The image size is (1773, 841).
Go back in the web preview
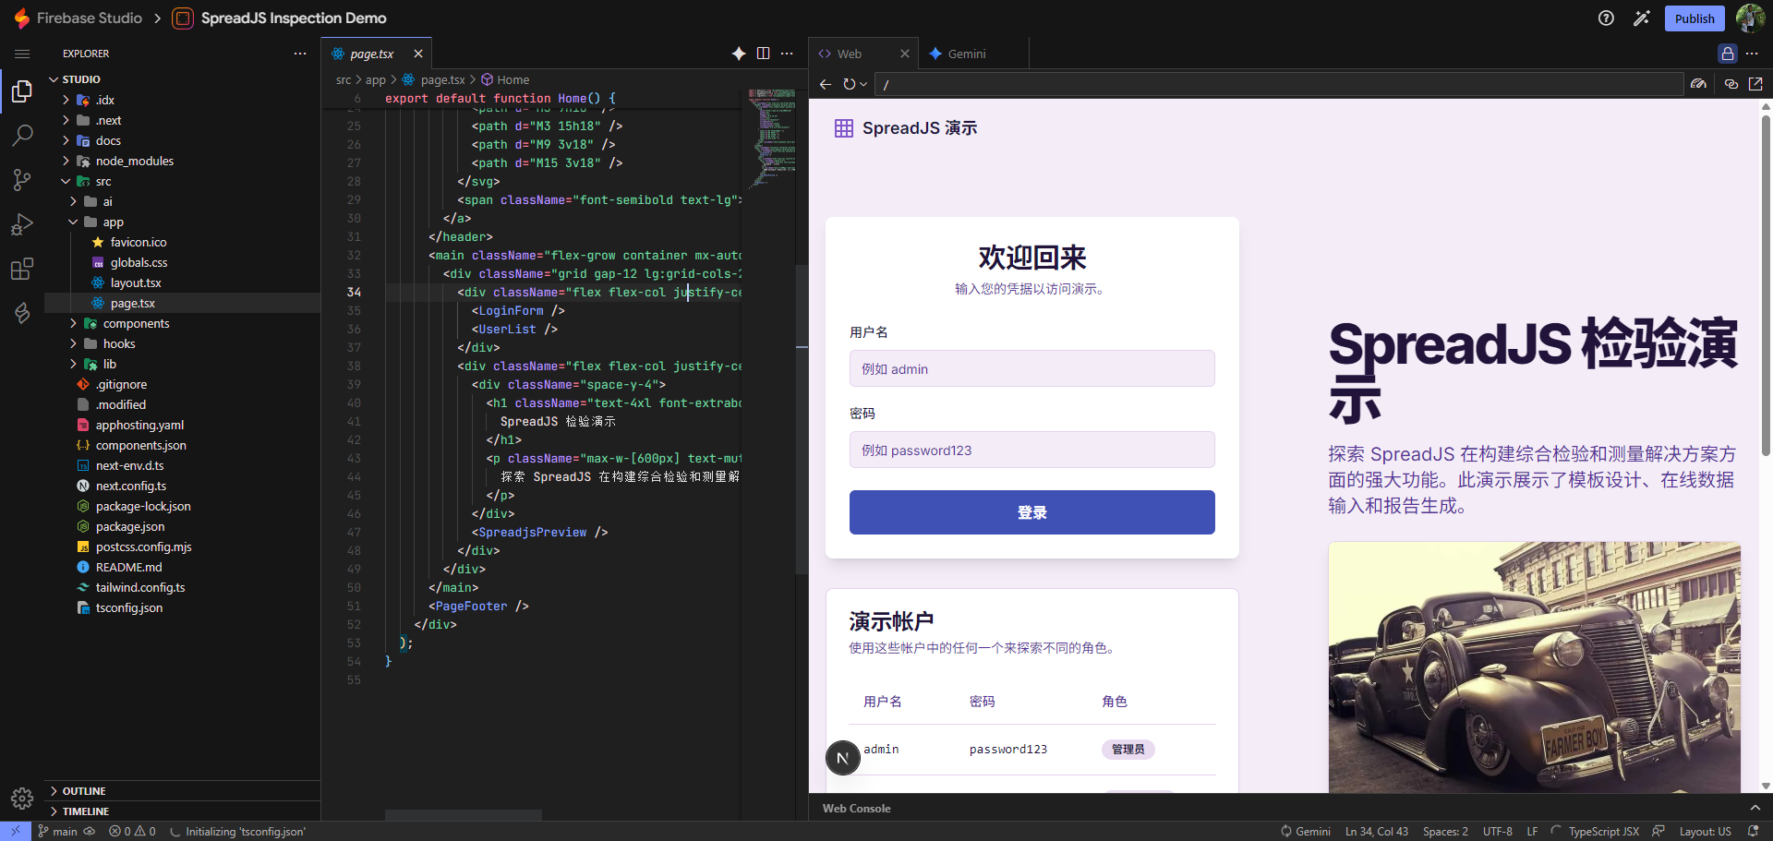826,84
